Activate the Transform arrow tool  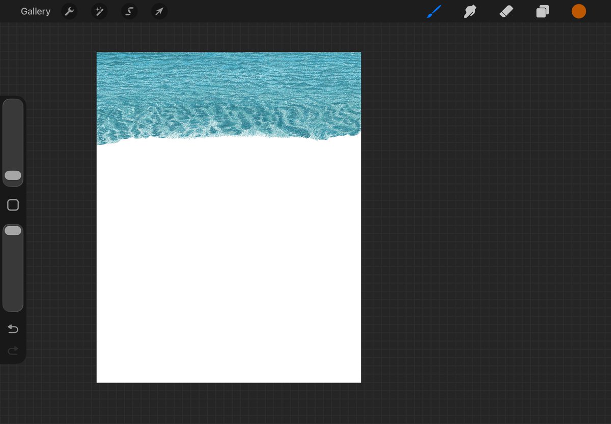[x=159, y=11]
